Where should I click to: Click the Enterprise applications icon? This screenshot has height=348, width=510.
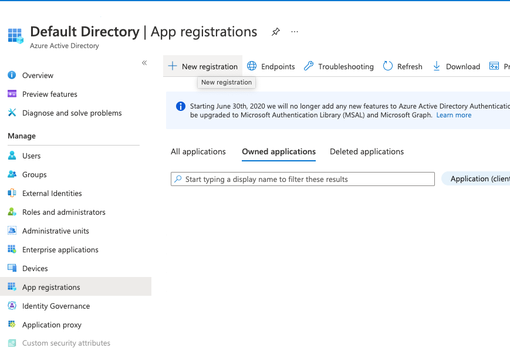pyautogui.click(x=12, y=249)
